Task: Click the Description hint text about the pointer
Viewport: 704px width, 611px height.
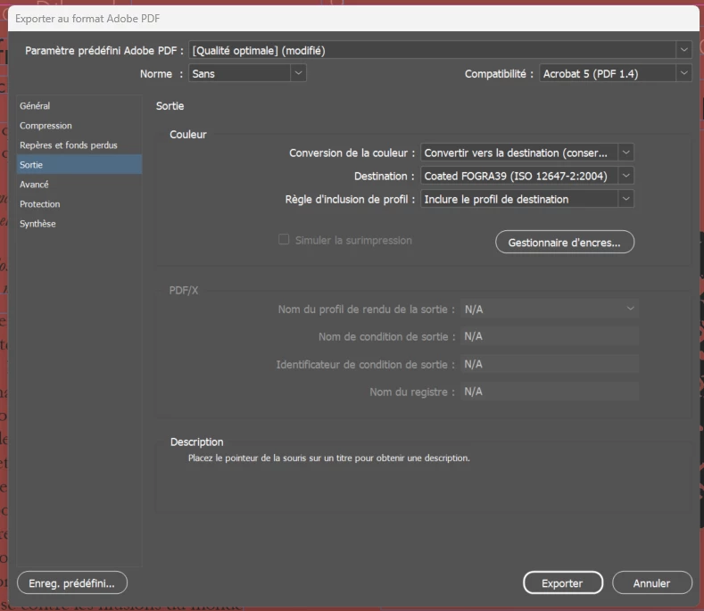Action: pyautogui.click(x=329, y=458)
